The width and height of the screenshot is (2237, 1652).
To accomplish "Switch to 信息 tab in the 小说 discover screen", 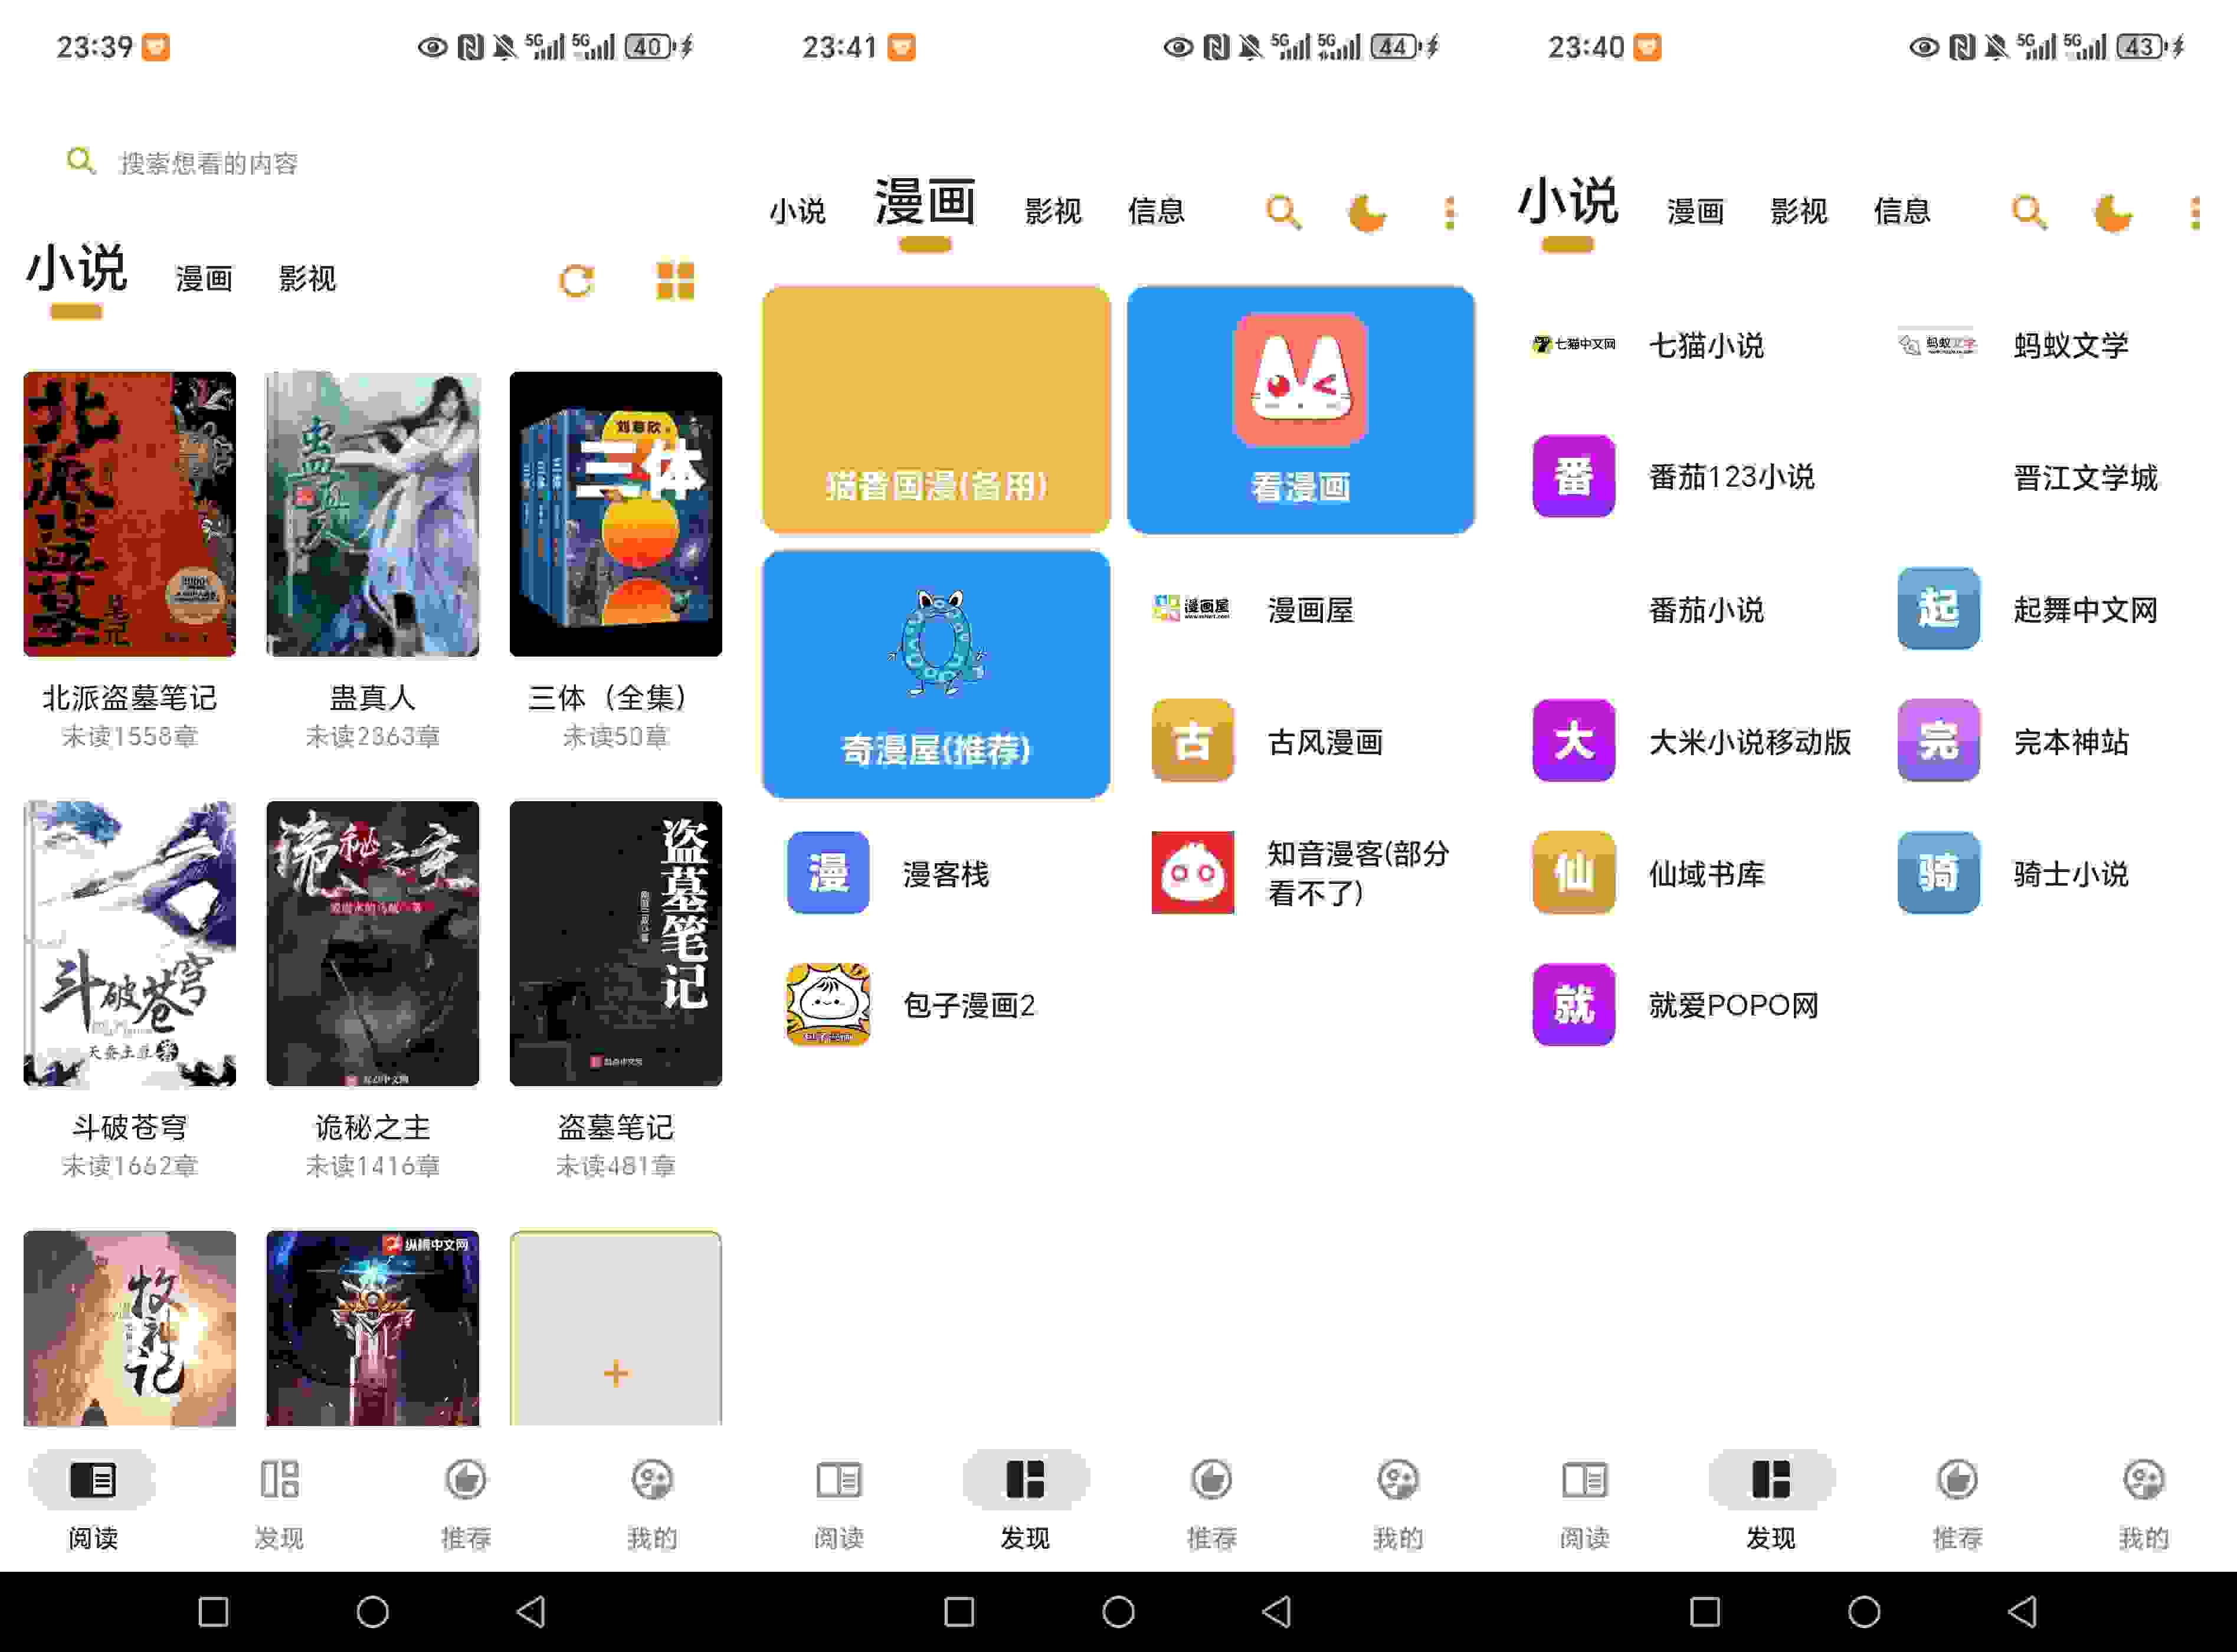I will coord(1901,211).
